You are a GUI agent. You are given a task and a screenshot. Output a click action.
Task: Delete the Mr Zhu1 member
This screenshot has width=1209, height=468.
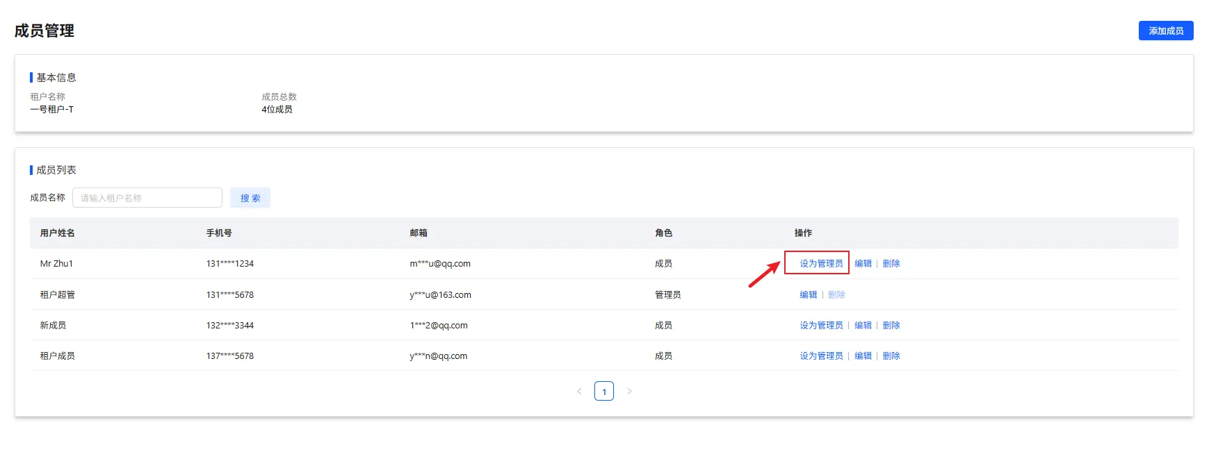click(x=891, y=264)
